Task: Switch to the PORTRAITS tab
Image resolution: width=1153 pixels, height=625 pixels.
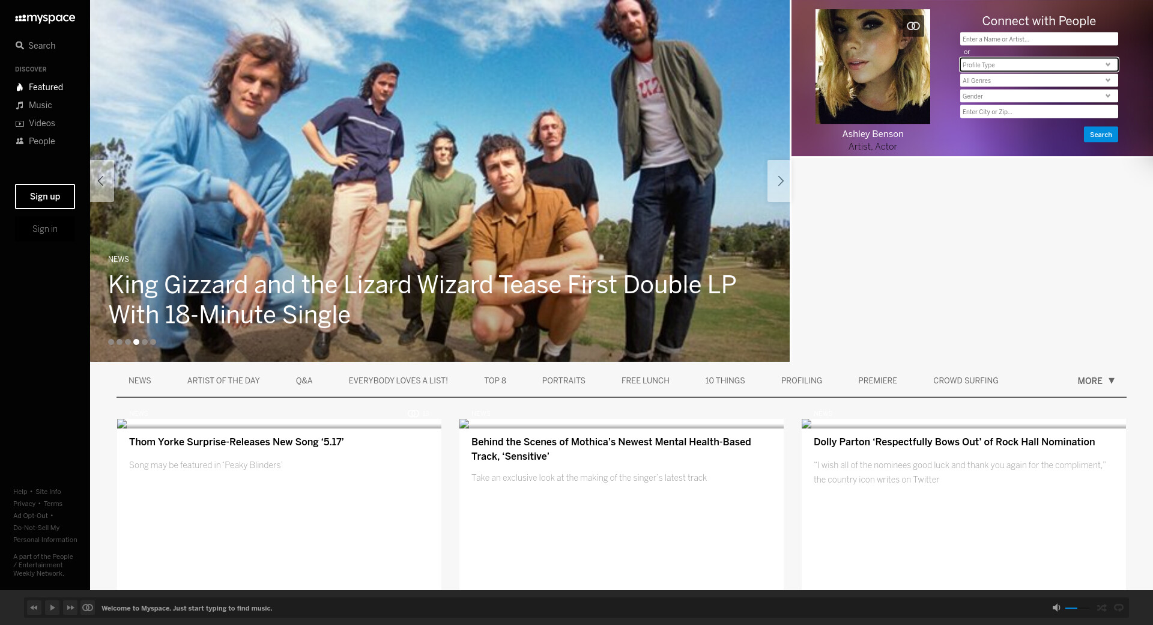Action: click(564, 381)
